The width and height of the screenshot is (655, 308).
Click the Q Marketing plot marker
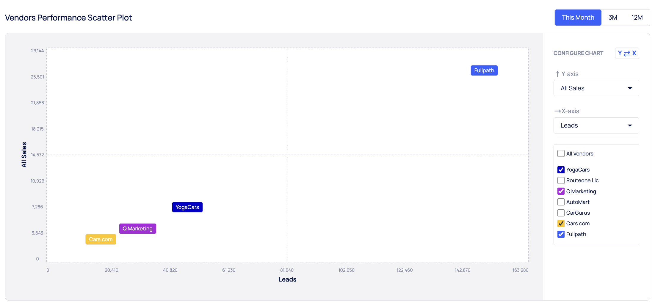137,229
